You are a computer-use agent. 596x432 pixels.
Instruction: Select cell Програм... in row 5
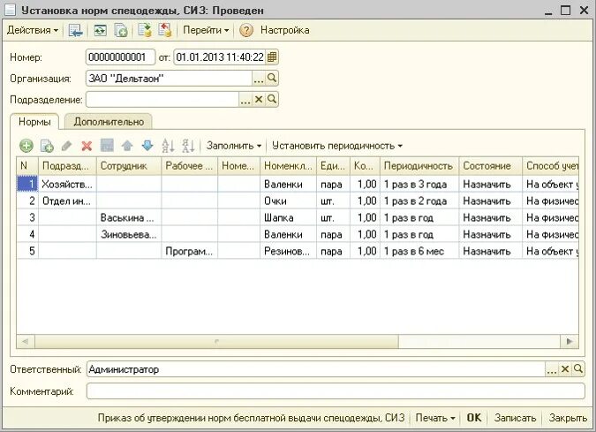(189, 251)
